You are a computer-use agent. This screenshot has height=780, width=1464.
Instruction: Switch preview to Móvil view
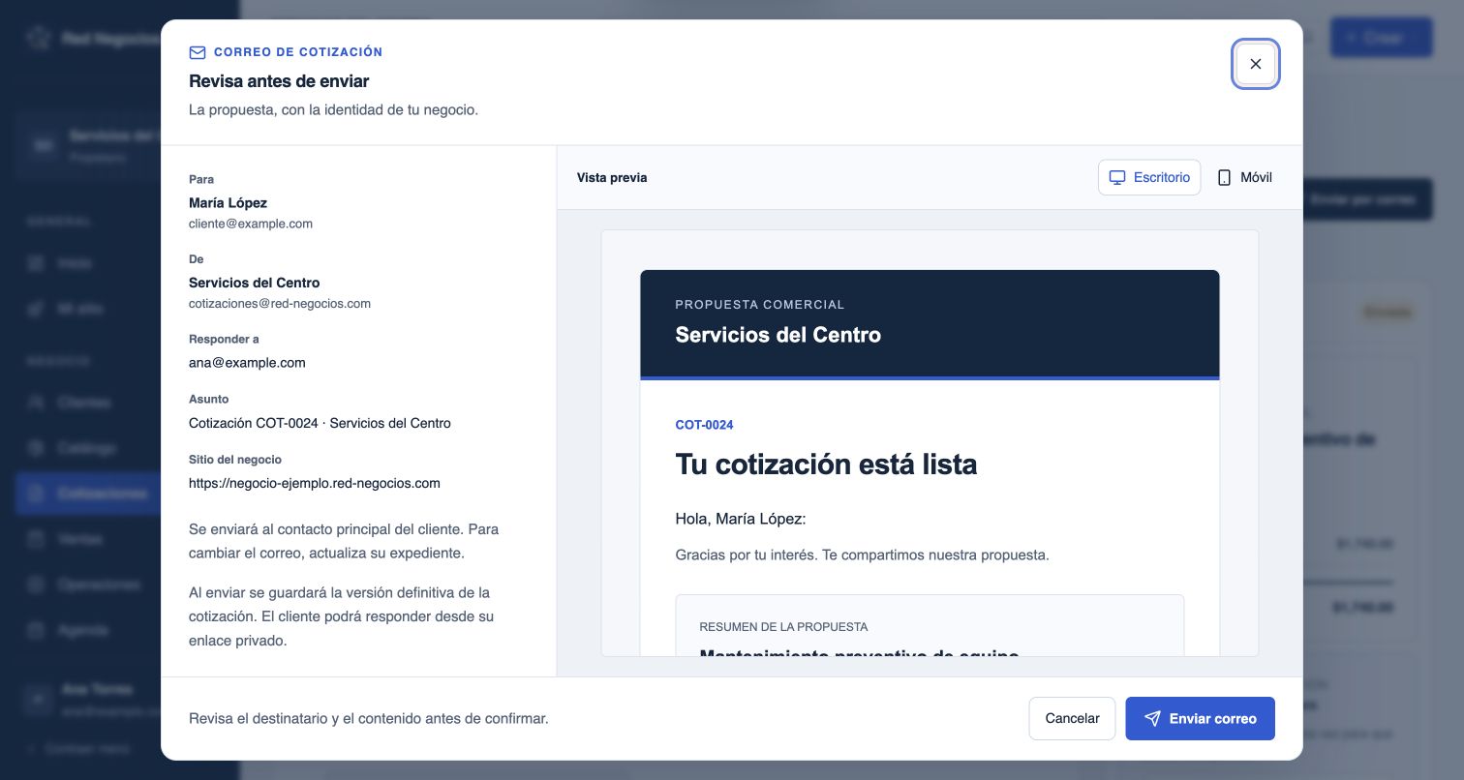pos(1244,177)
